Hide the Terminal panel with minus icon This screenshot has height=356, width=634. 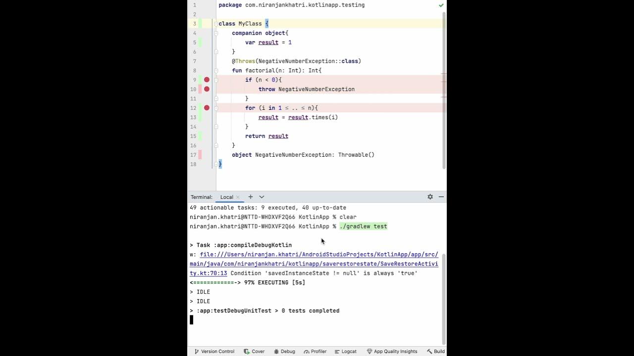pos(441,197)
